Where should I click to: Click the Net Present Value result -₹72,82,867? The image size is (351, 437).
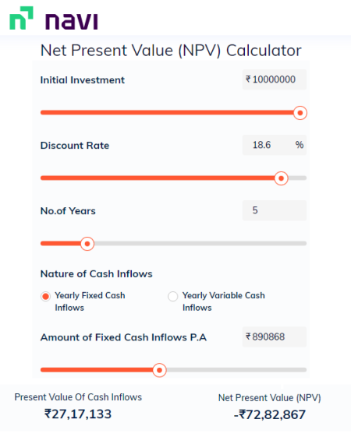pyautogui.click(x=270, y=414)
